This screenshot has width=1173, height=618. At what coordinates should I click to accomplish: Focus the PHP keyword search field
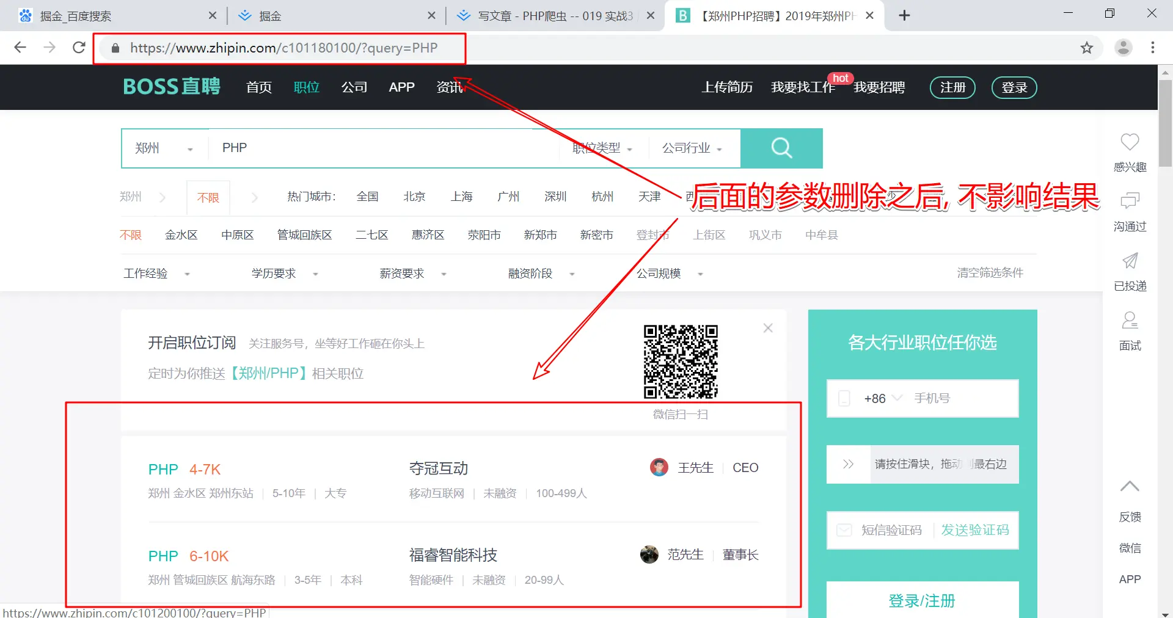click(x=383, y=148)
